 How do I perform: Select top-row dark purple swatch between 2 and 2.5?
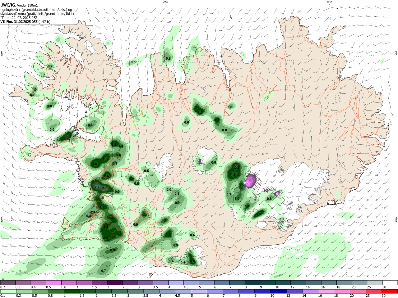pos(115,282)
